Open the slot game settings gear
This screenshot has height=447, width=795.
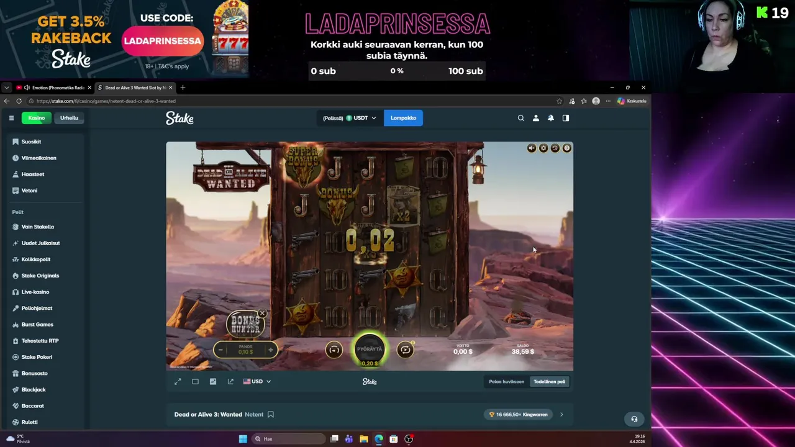click(543, 148)
